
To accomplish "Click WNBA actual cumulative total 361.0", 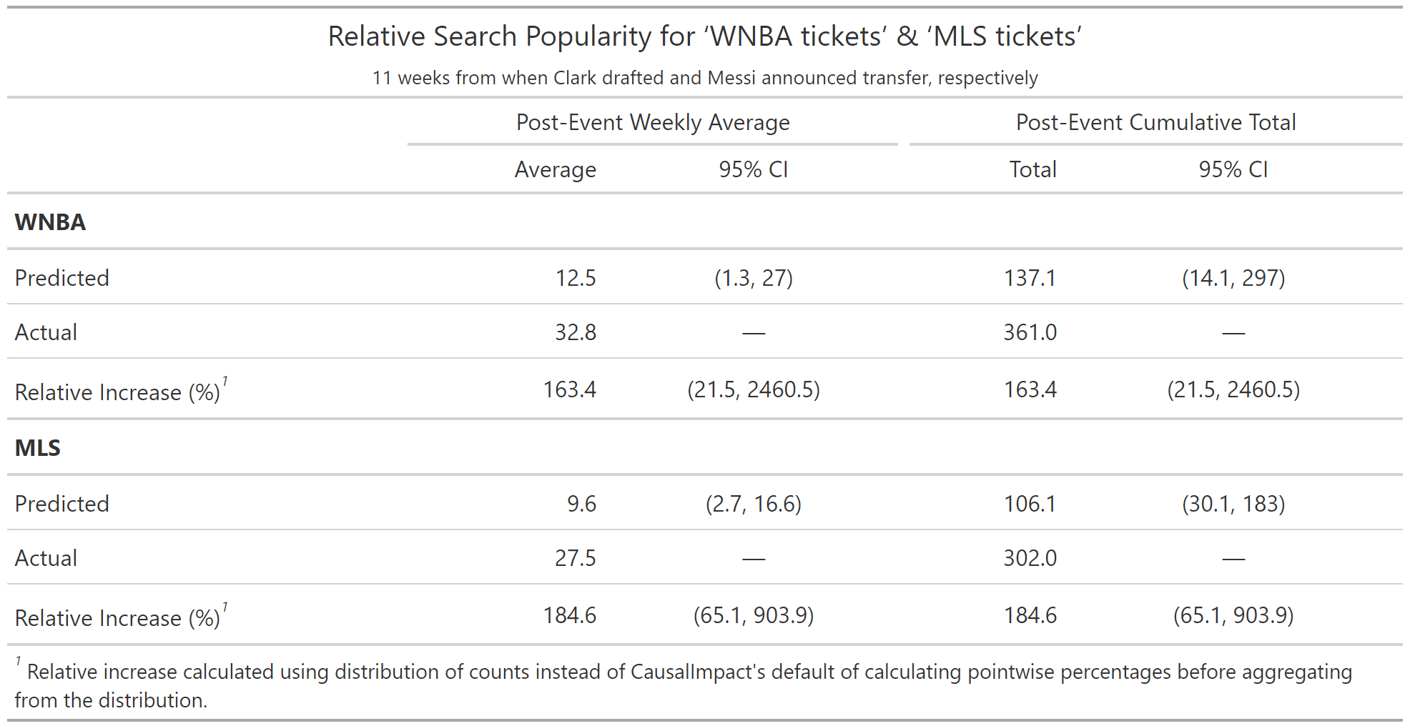I will (x=1030, y=332).
